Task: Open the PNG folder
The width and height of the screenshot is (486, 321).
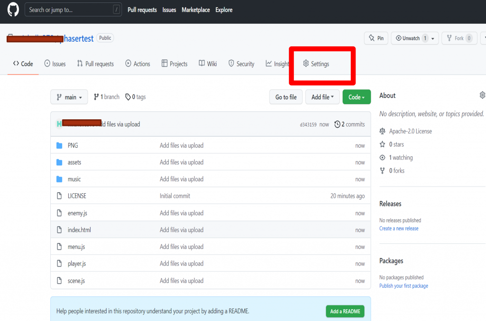Action: 73,145
